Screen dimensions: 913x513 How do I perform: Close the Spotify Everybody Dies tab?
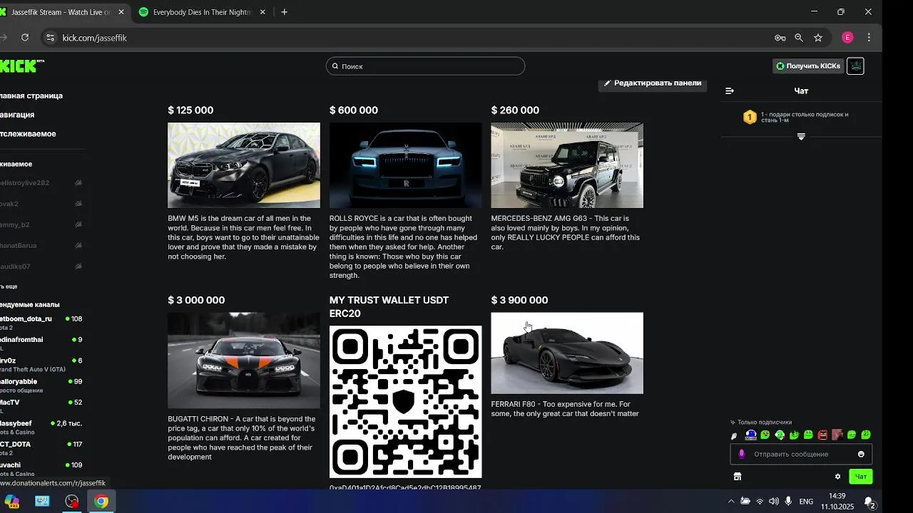click(x=262, y=12)
